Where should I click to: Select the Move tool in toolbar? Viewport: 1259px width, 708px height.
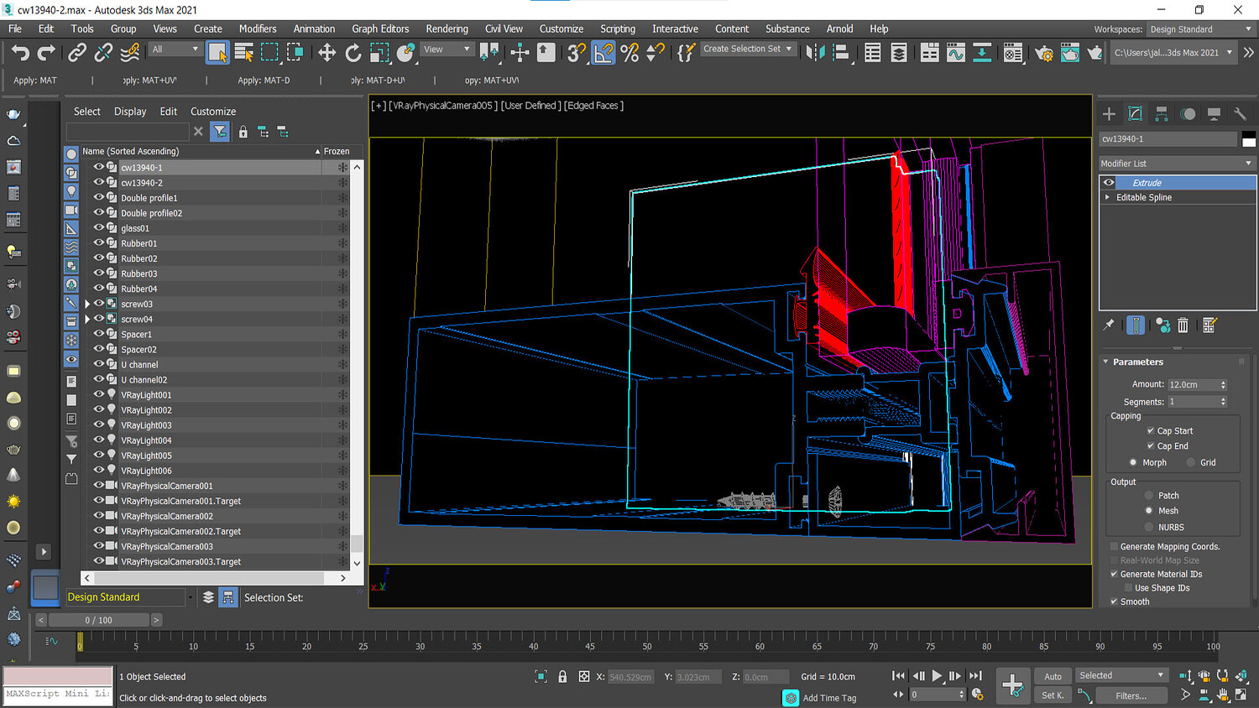coord(327,53)
